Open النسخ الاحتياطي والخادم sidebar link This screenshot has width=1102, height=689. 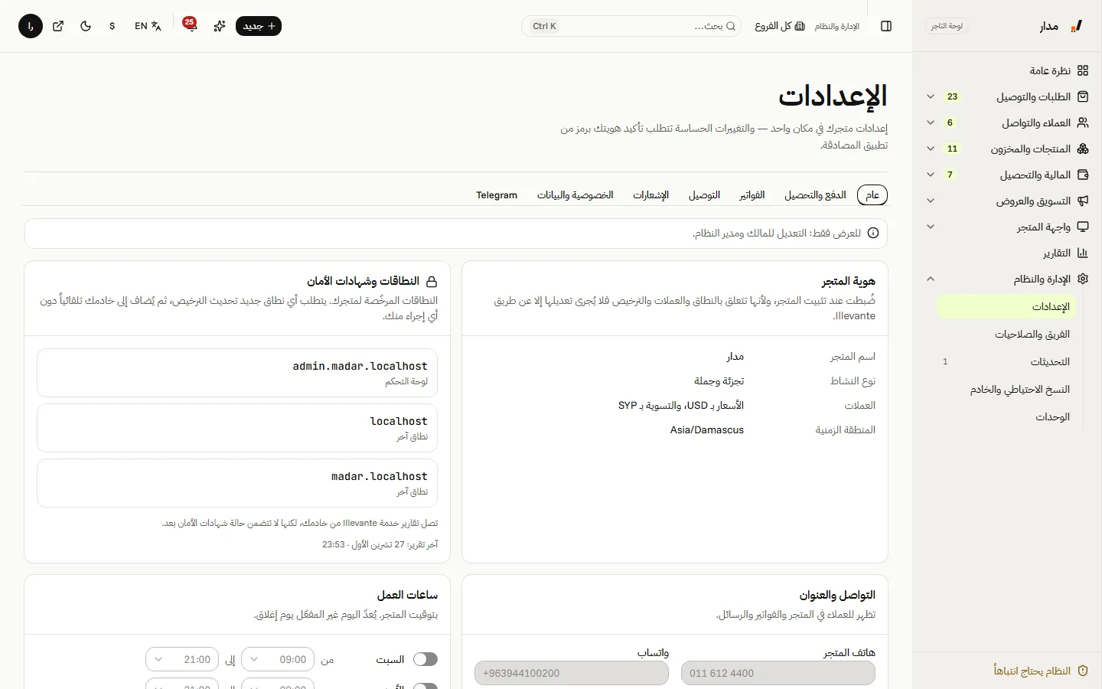(1020, 390)
